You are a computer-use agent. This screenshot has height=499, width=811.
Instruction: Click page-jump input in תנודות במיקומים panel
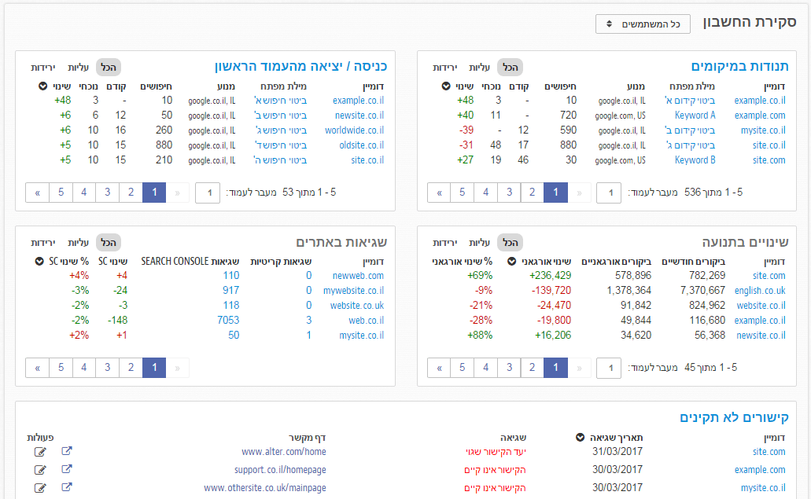(609, 193)
